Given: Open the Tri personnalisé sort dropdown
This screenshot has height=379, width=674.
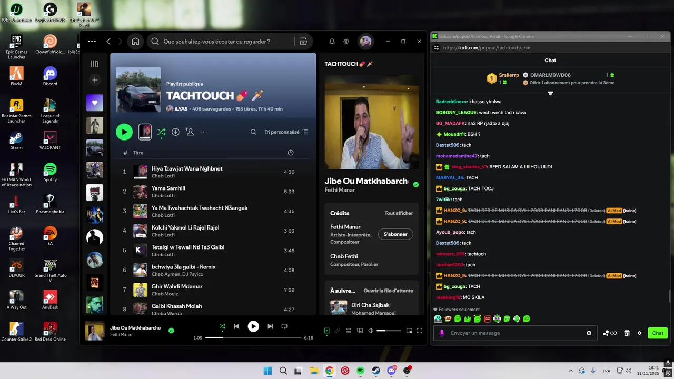Looking at the screenshot, I should click(x=286, y=132).
